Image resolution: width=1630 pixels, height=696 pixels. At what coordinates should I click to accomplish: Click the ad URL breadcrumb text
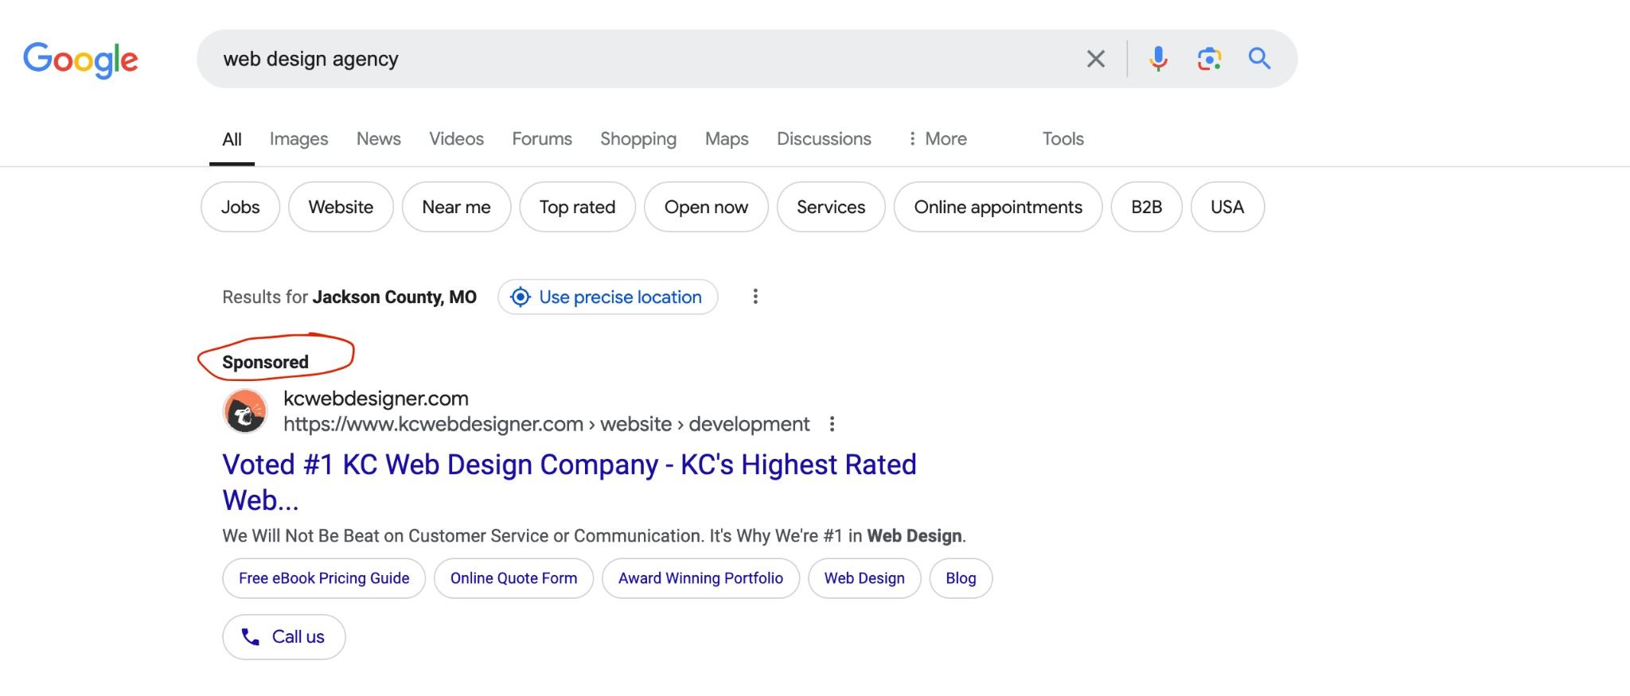point(547,424)
